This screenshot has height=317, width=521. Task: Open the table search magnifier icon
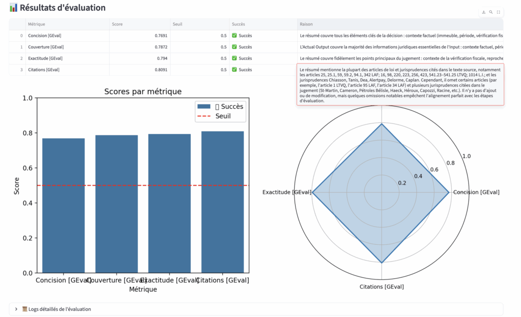490,12
